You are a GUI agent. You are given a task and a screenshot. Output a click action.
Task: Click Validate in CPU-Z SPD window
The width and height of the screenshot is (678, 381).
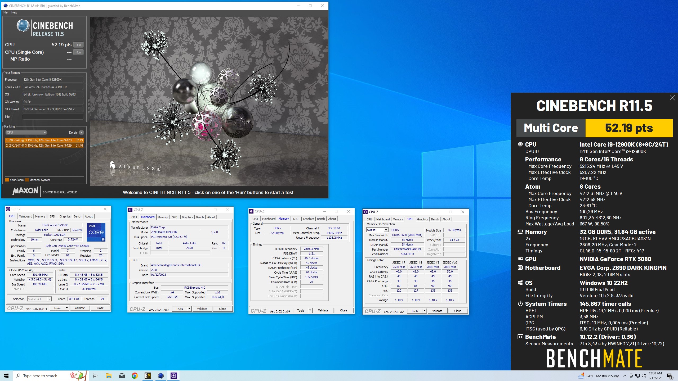pos(437,311)
